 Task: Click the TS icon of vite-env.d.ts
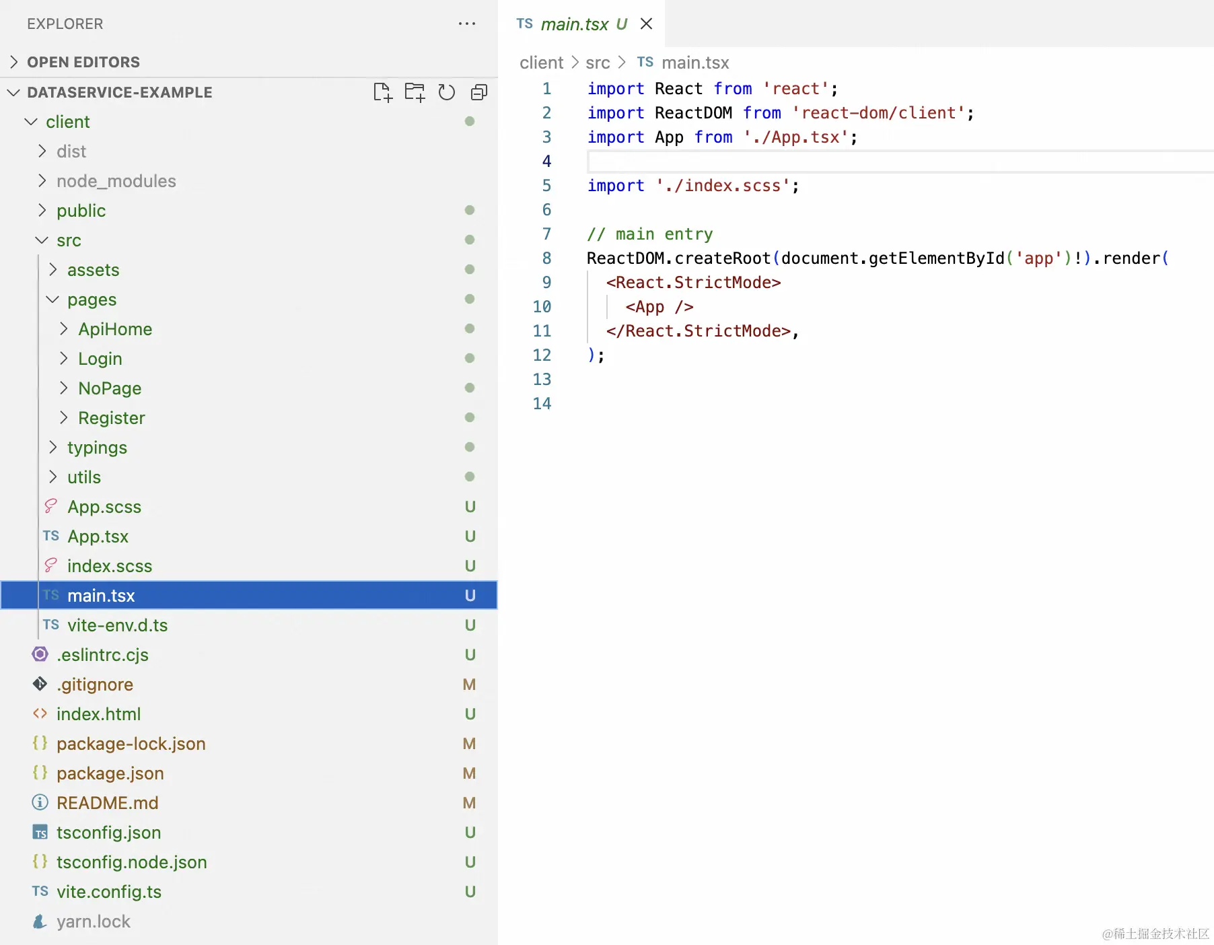(51, 625)
